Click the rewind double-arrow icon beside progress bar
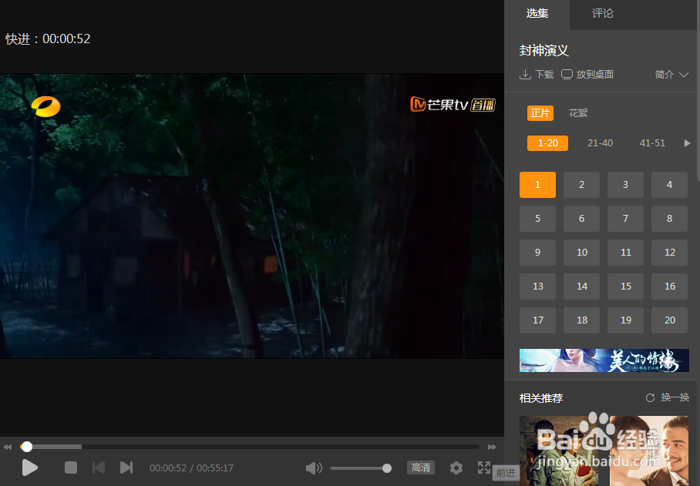Viewport: 700px width, 486px height. 7,447
